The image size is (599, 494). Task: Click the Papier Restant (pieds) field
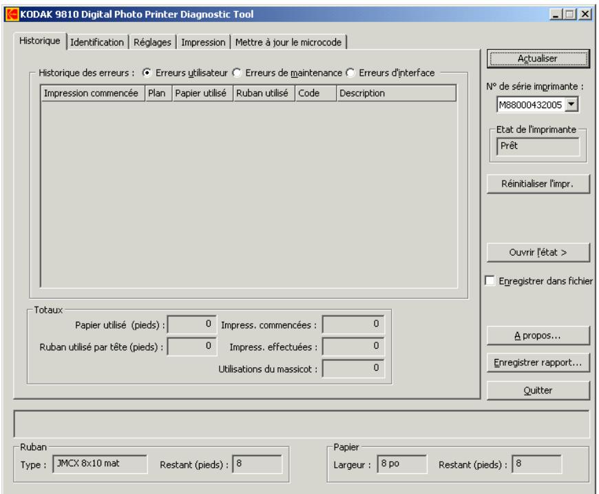click(x=537, y=464)
